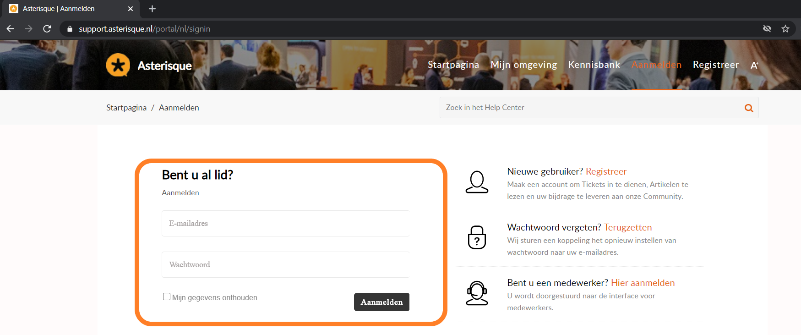Bookmark this page with star icon
This screenshot has width=801, height=335.
tap(785, 29)
